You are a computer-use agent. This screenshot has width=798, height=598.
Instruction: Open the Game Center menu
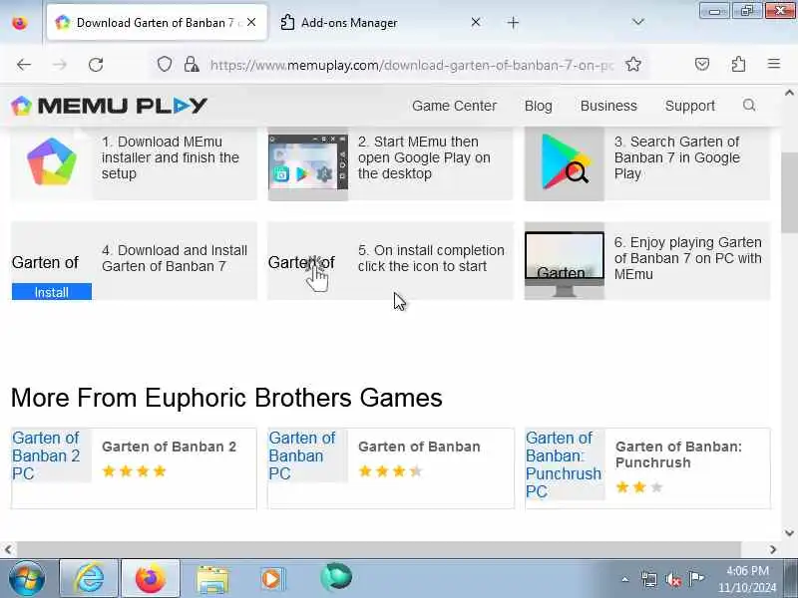[454, 106]
